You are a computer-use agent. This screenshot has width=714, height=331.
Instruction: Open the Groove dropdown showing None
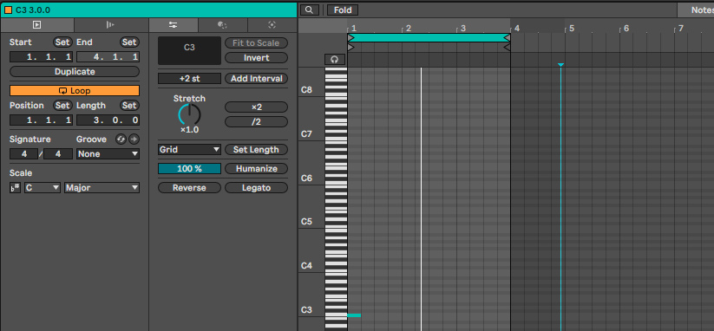pos(108,153)
